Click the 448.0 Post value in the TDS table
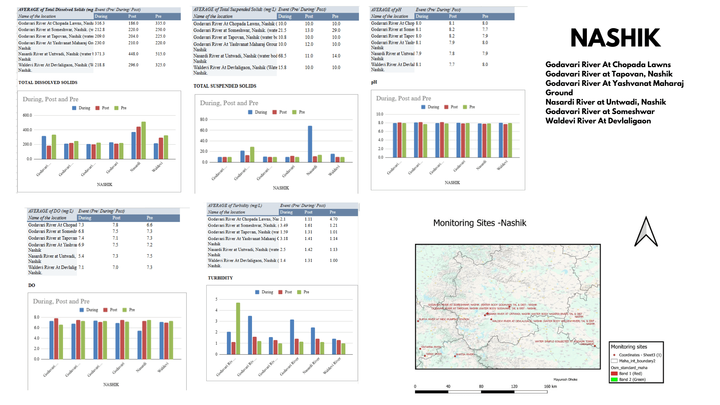Screen dimensions: 720x405 133,54
